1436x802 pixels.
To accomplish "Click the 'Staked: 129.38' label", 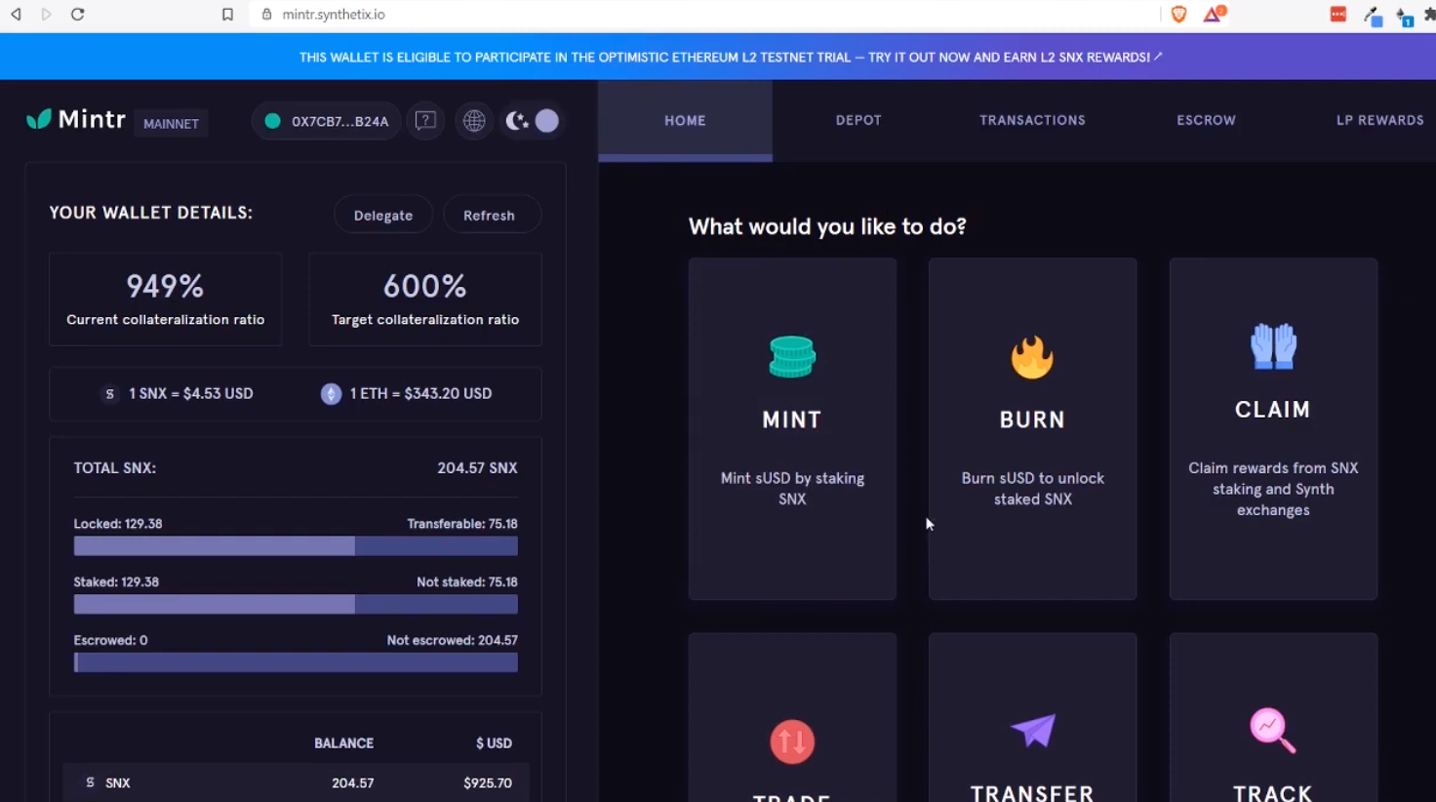I will pos(116,581).
